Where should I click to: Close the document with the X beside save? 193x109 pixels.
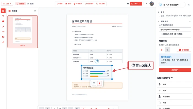[x=146, y=4]
